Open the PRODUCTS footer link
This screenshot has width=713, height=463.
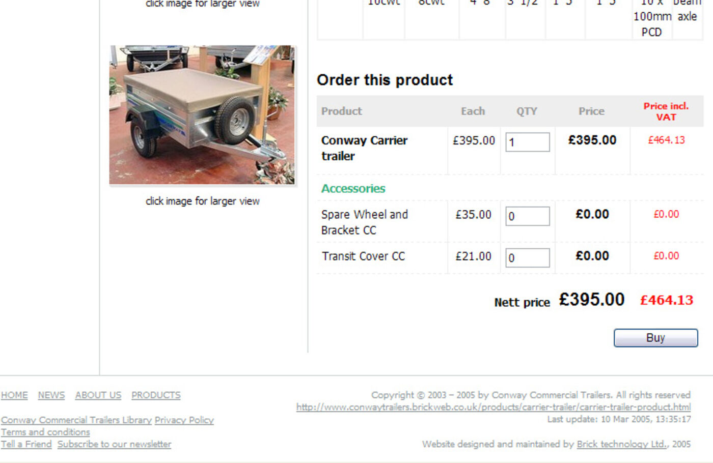(156, 395)
